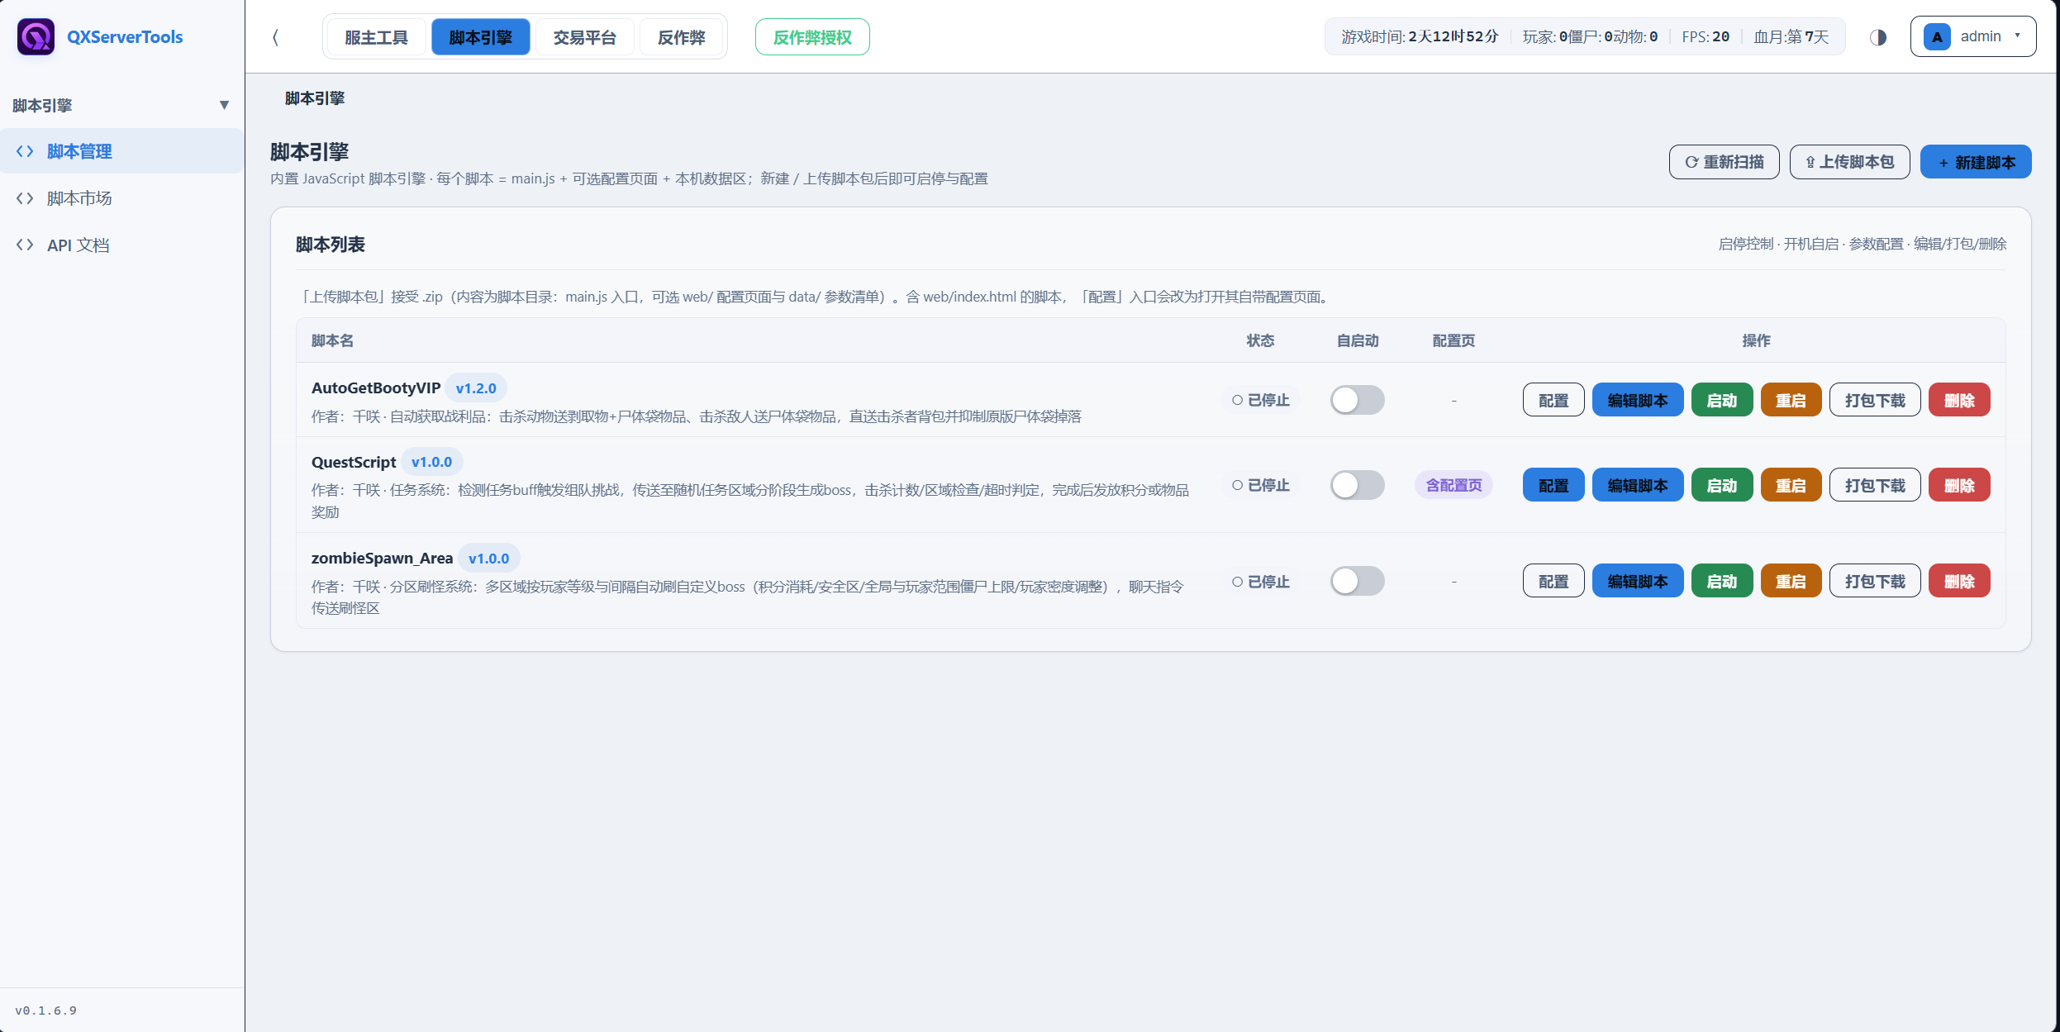The width and height of the screenshot is (2060, 1032).
Task: Click the v1.2.0 version badge
Action: click(476, 388)
